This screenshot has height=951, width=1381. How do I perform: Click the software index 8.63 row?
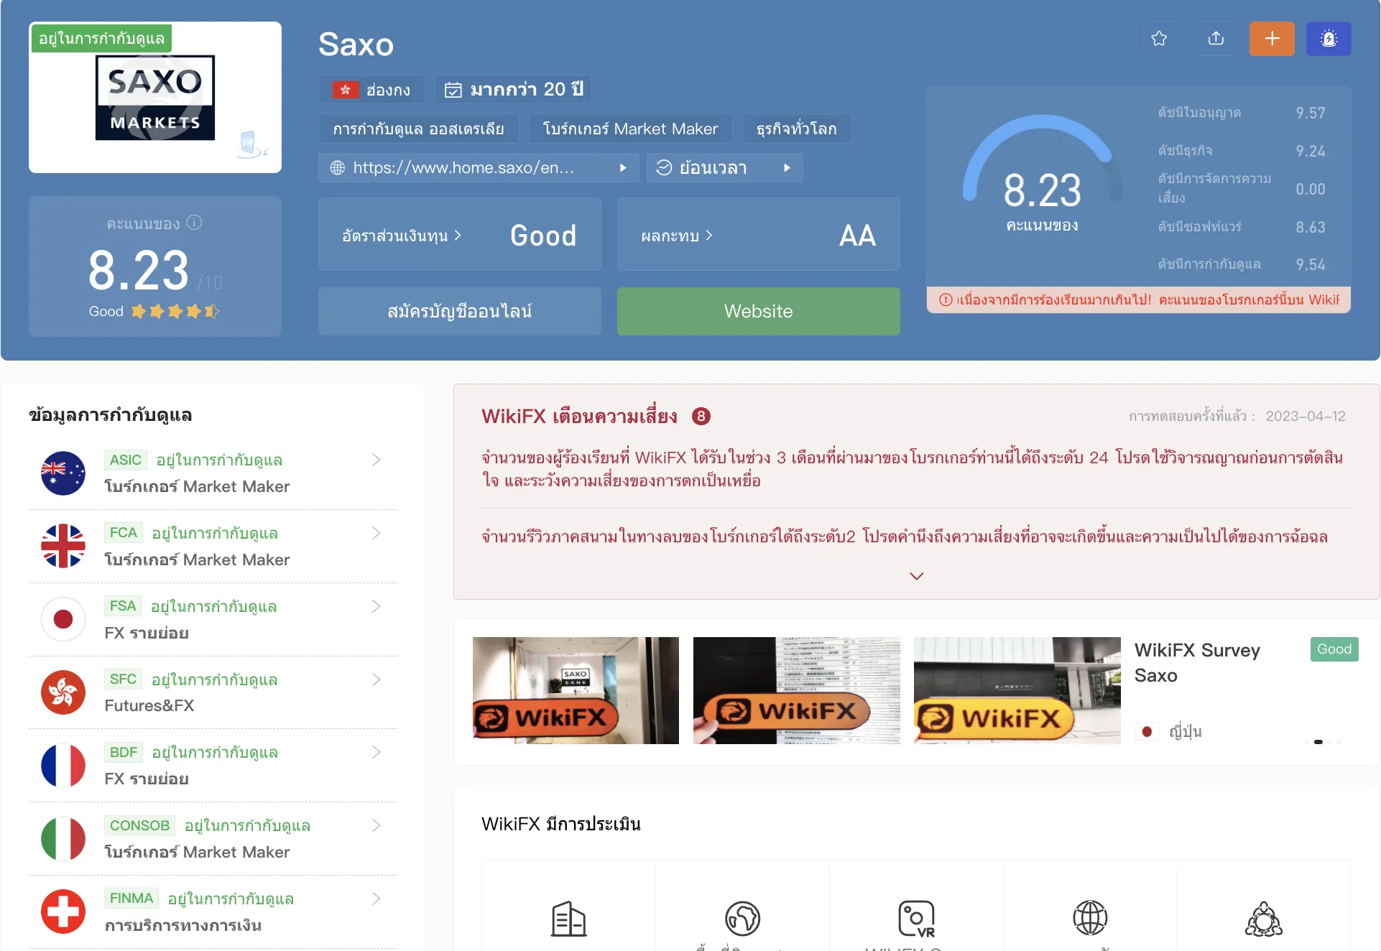(x=1242, y=227)
